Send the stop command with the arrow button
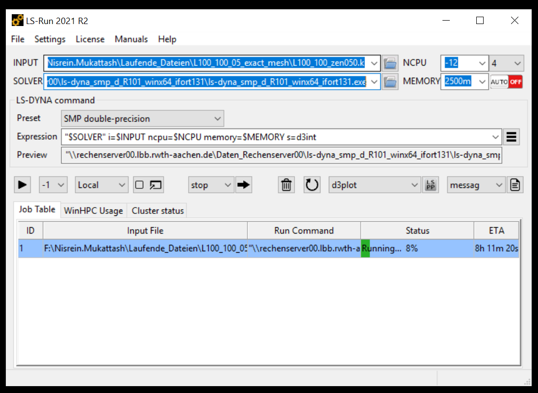 pos(244,185)
